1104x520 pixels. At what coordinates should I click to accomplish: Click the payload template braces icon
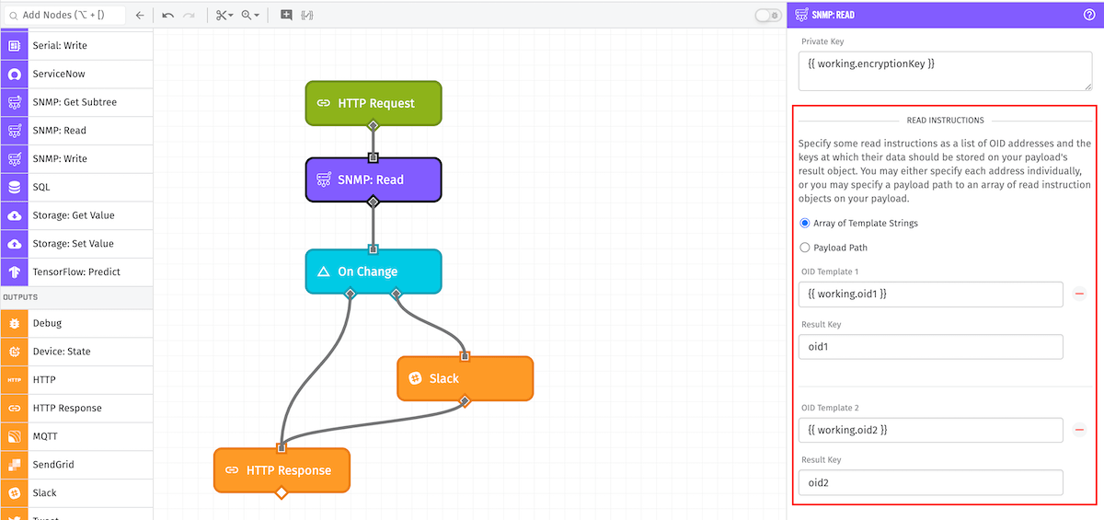click(307, 15)
